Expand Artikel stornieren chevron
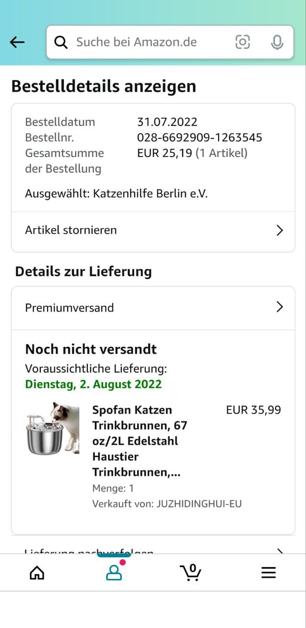The image size is (306, 628). tap(279, 231)
